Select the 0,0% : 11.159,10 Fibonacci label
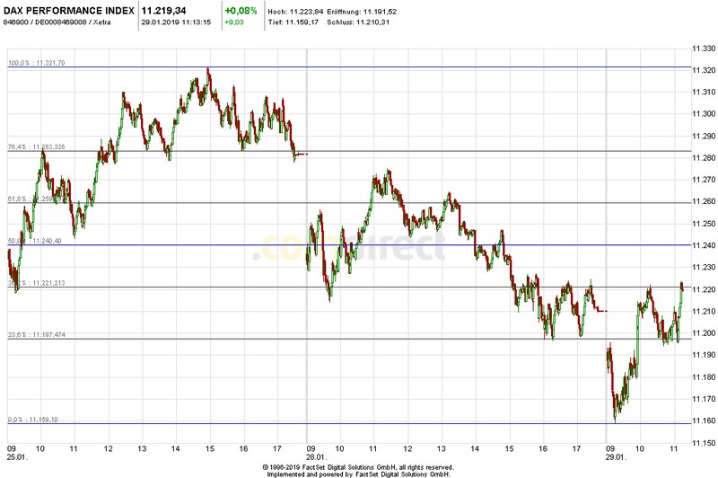 coord(33,420)
